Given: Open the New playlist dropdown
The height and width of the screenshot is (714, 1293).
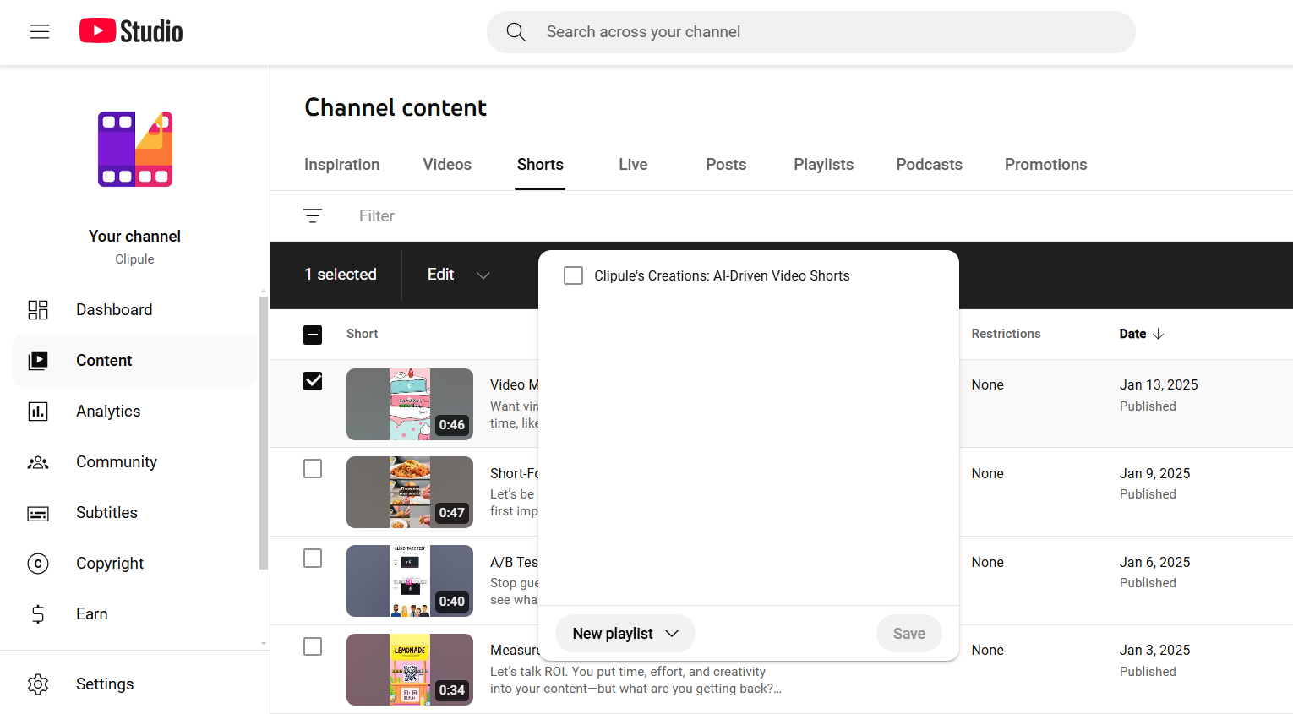Looking at the screenshot, I should 625,634.
